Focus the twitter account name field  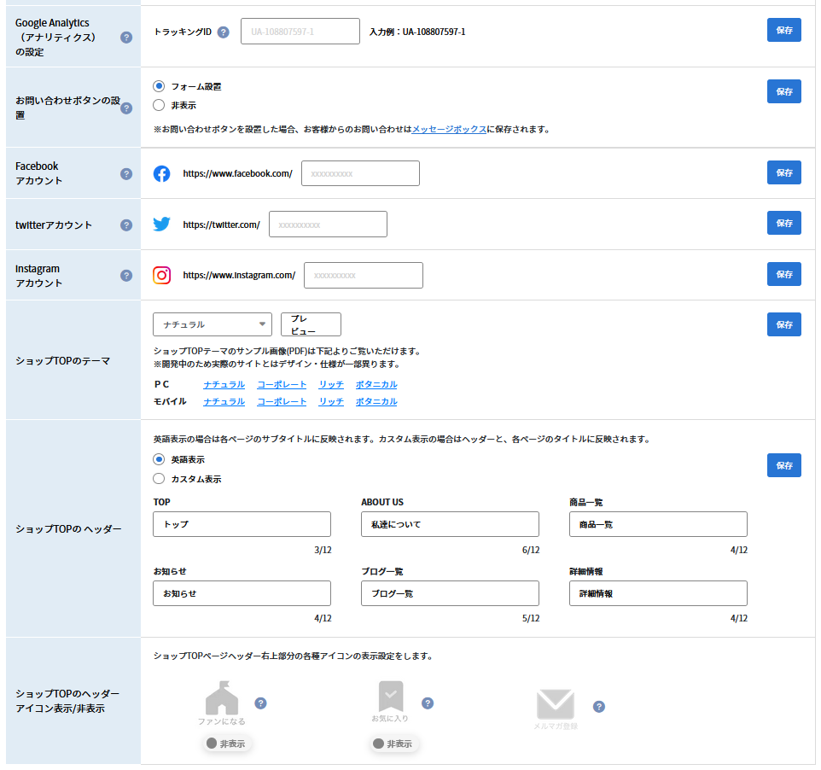[x=329, y=225]
